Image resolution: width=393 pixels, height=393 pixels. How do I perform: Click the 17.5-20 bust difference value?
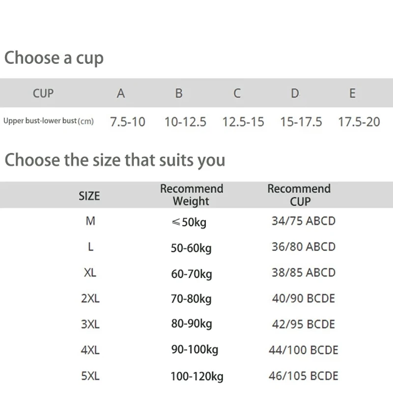click(359, 122)
